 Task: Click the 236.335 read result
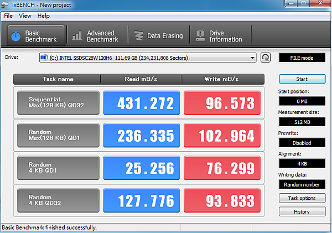[x=142, y=136]
